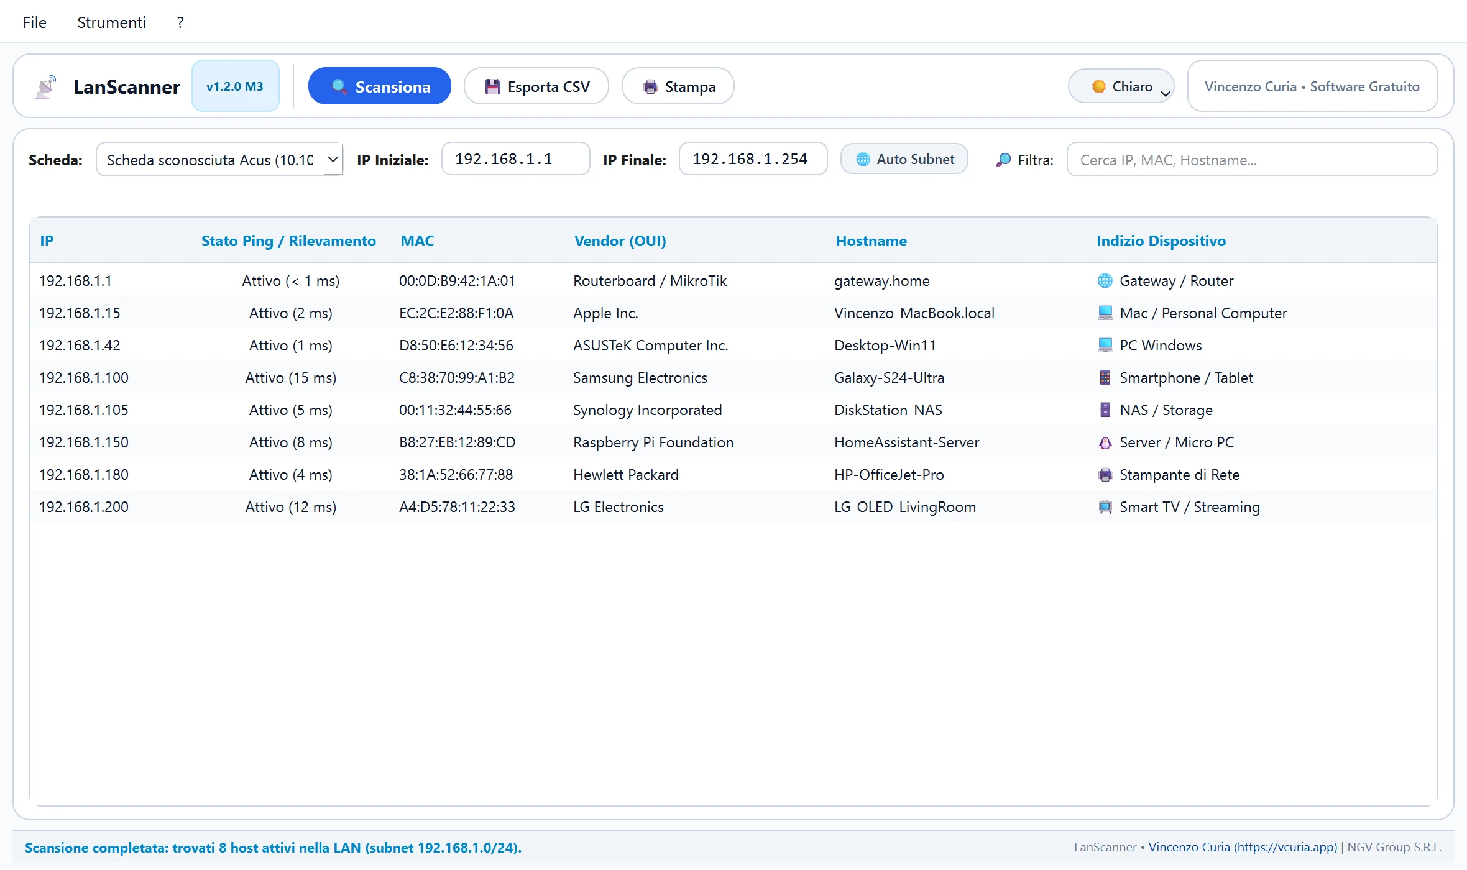
Task: Sort by Indizio Dispositivo header
Action: [x=1161, y=241]
